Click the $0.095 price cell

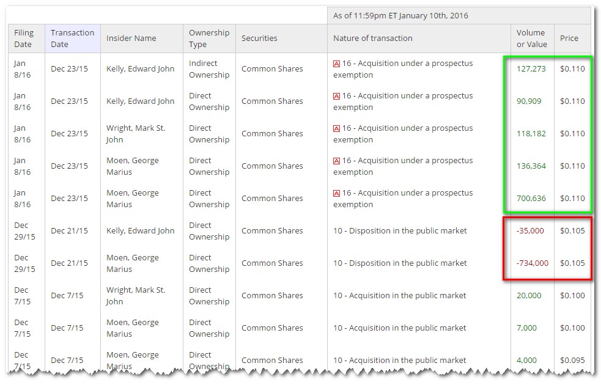click(x=572, y=360)
